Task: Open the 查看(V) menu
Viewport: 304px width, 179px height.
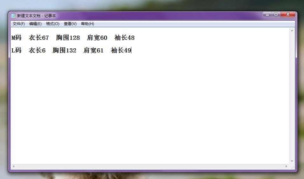Action: 70,24
